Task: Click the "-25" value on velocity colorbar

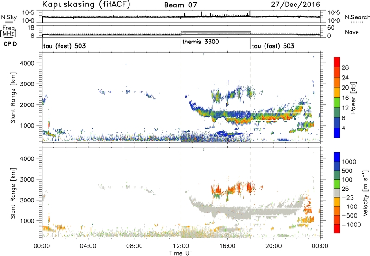Action: tap(348, 198)
